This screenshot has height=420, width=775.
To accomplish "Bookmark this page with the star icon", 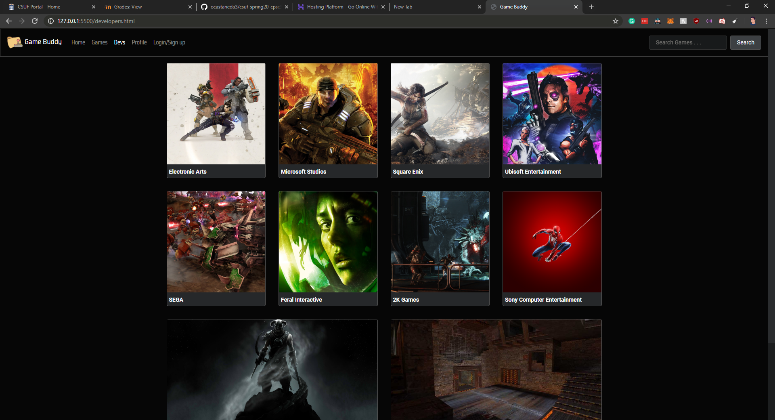I will click(615, 21).
